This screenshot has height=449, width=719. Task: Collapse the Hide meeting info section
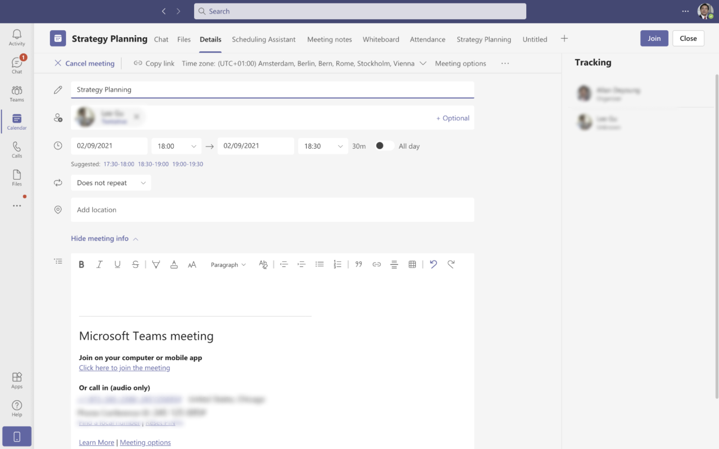[x=104, y=238]
